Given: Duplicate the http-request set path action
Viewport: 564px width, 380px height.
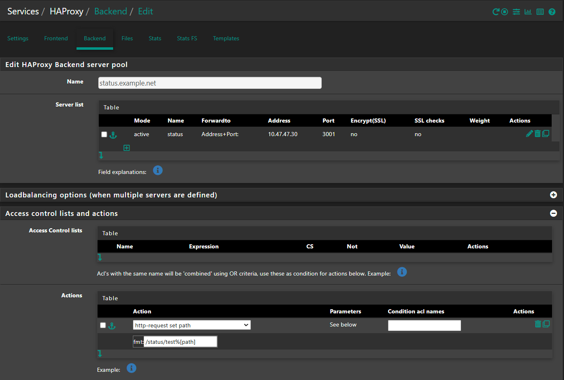Looking at the screenshot, I should pyautogui.click(x=546, y=324).
